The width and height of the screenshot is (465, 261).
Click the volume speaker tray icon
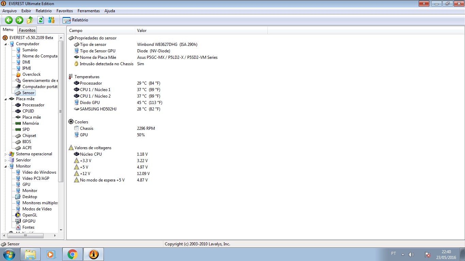point(411,254)
